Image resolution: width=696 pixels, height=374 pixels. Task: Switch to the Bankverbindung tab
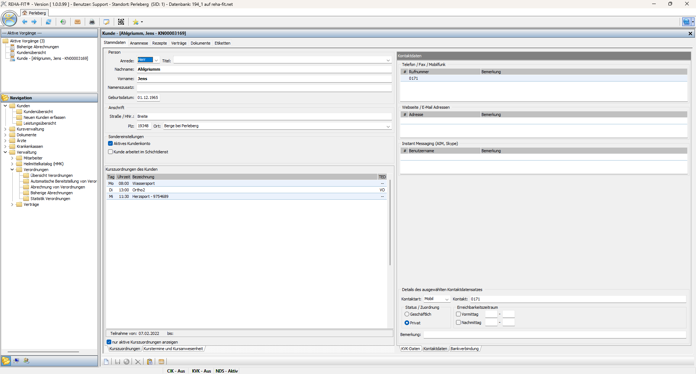point(465,349)
